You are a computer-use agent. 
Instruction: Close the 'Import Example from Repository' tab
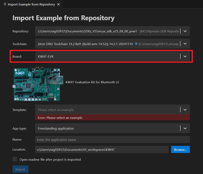[58, 4]
